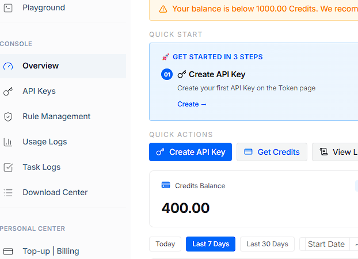Image resolution: width=358 pixels, height=259 pixels.
Task: Click the Playground terminal icon
Action: [x=8, y=8]
